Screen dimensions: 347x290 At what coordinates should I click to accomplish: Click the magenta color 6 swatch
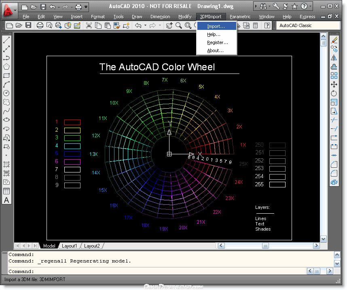72,162
